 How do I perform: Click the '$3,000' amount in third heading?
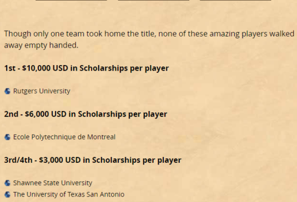point(51,160)
